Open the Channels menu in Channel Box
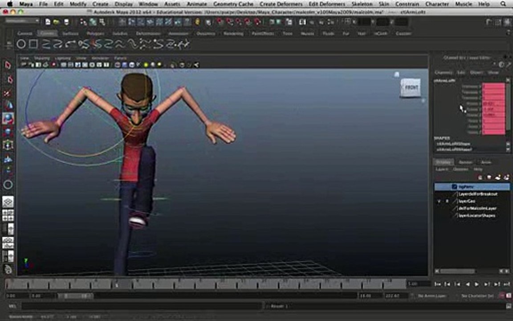The image size is (513, 321). click(444, 72)
